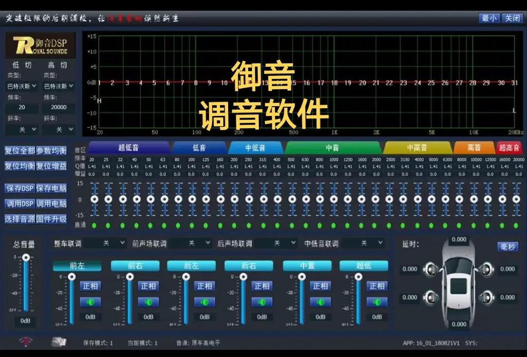Click the 调用DSP button
This screenshot has width=527, height=357.
tap(20, 204)
